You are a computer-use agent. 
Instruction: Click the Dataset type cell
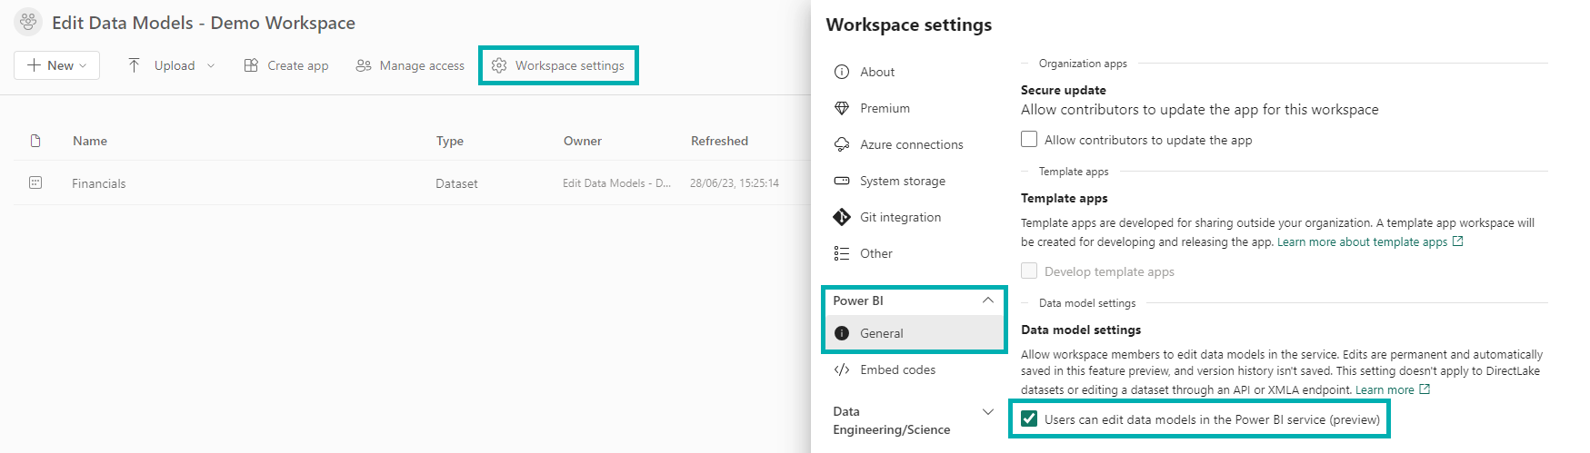point(456,183)
